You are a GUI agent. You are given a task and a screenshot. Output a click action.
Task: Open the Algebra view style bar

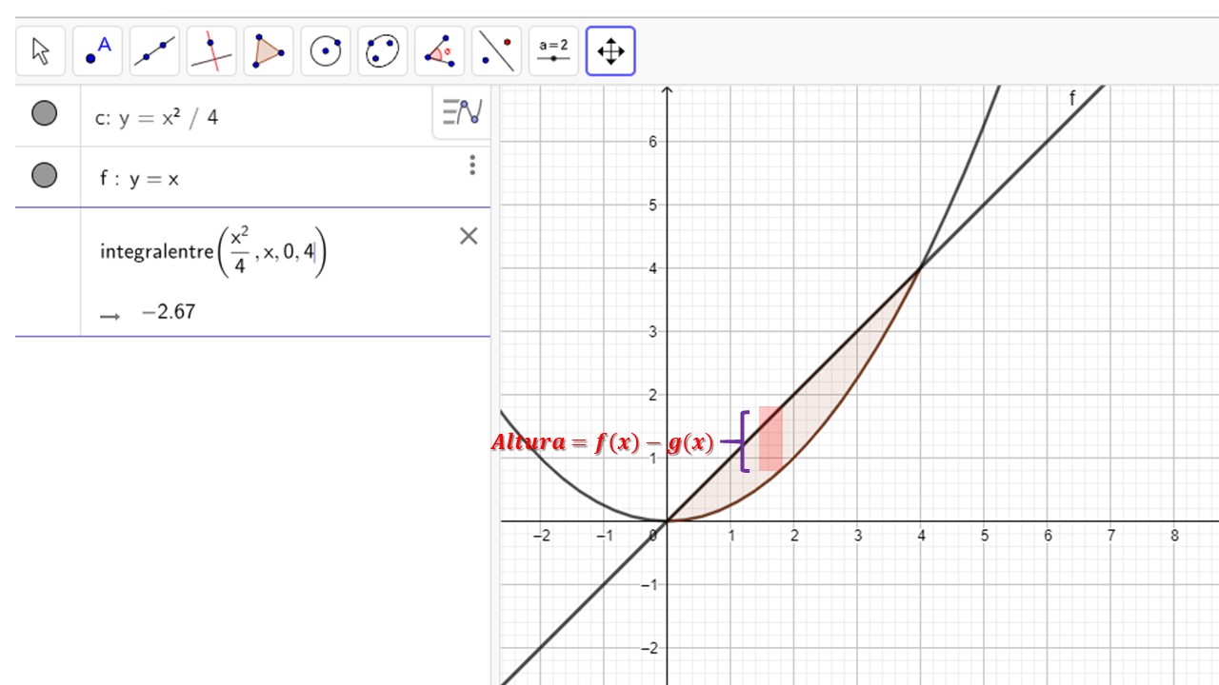(463, 112)
